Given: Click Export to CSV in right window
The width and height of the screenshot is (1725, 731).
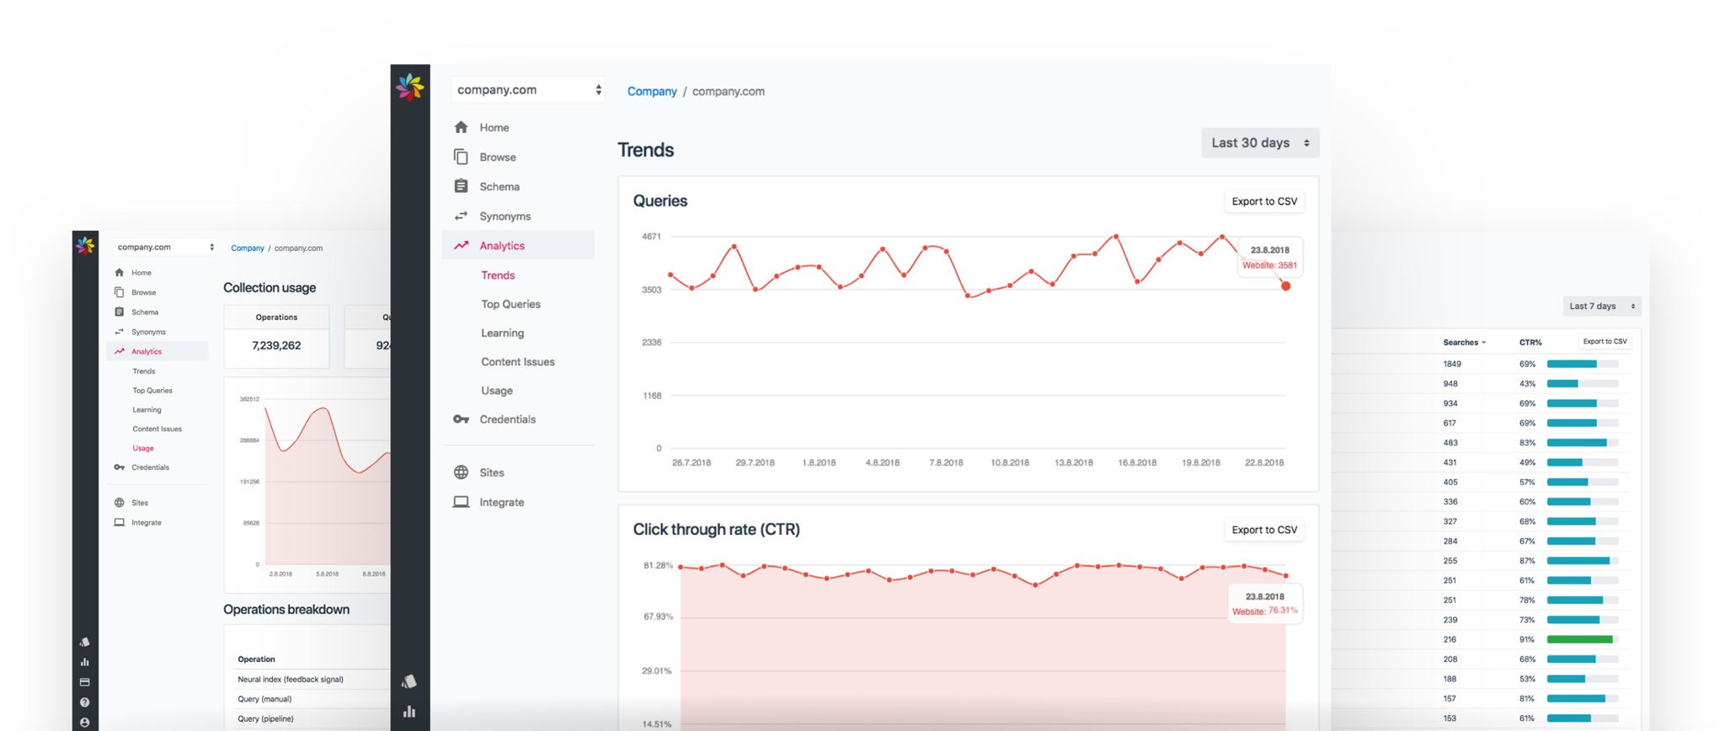Looking at the screenshot, I should [1605, 341].
